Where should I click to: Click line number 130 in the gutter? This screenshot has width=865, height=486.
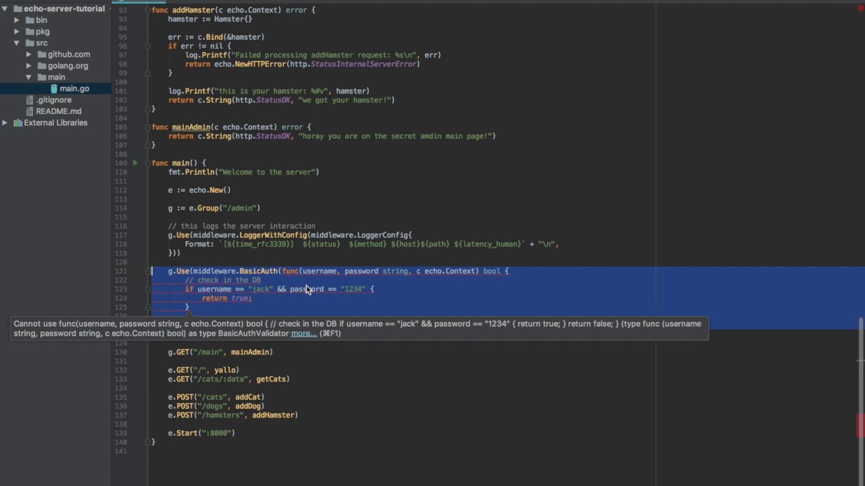(122, 352)
